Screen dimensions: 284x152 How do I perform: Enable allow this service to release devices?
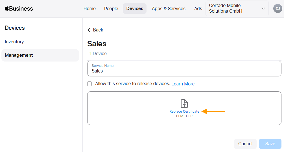pos(89,84)
